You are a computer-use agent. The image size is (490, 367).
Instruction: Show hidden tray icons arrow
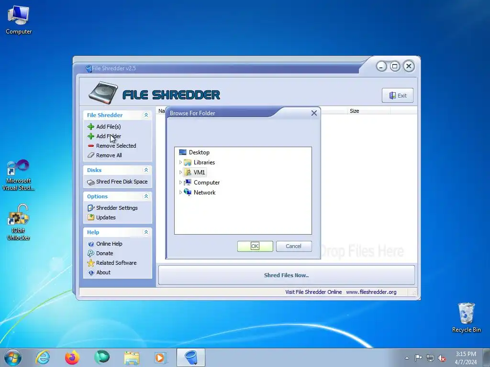click(407, 358)
